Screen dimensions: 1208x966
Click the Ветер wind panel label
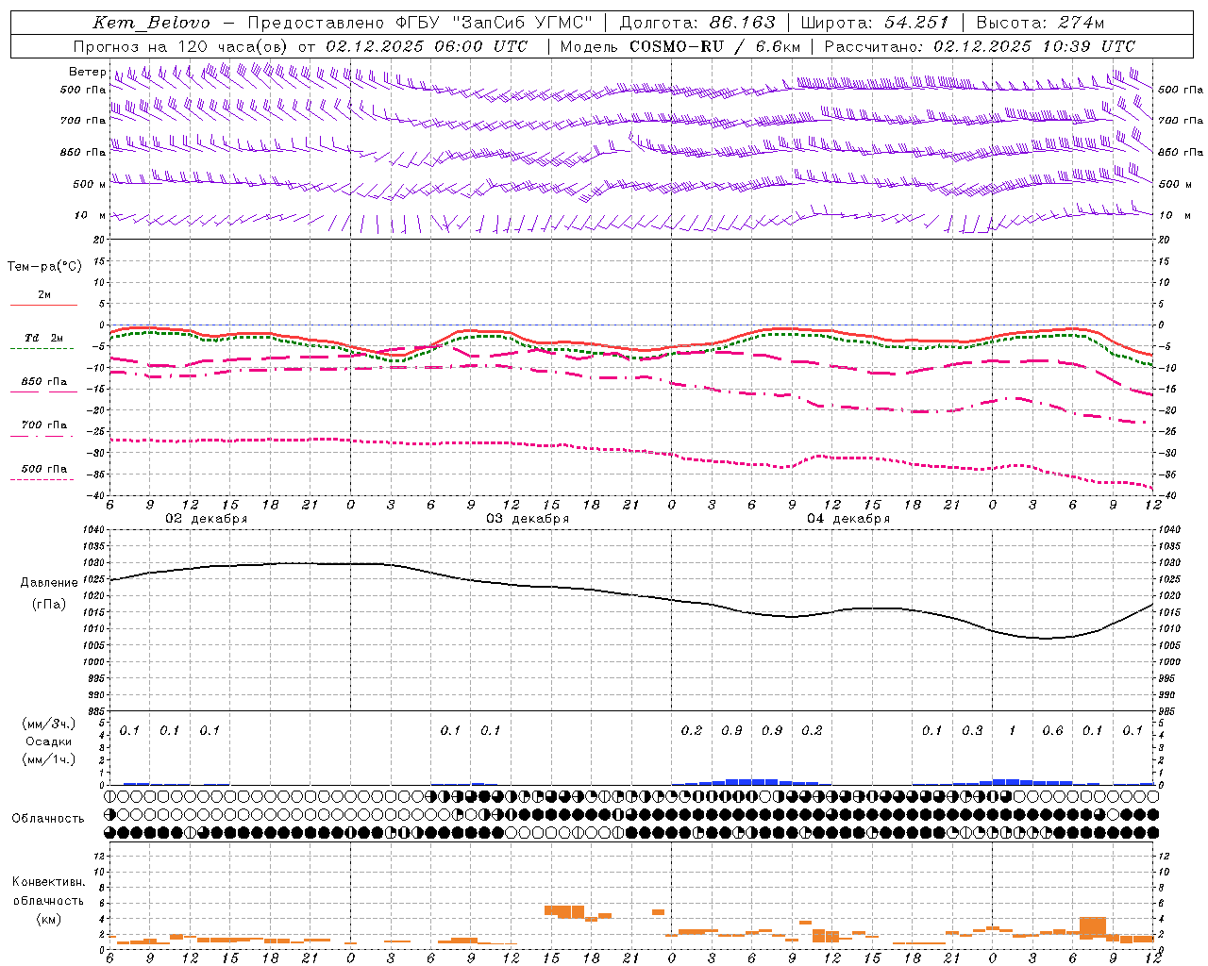pos(87,72)
